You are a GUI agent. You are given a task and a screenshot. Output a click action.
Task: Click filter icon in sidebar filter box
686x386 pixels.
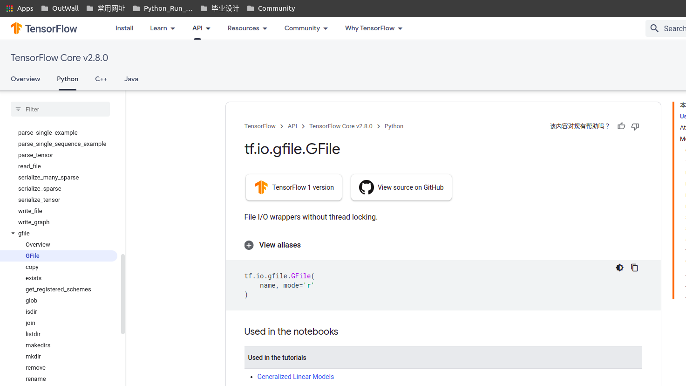18,109
